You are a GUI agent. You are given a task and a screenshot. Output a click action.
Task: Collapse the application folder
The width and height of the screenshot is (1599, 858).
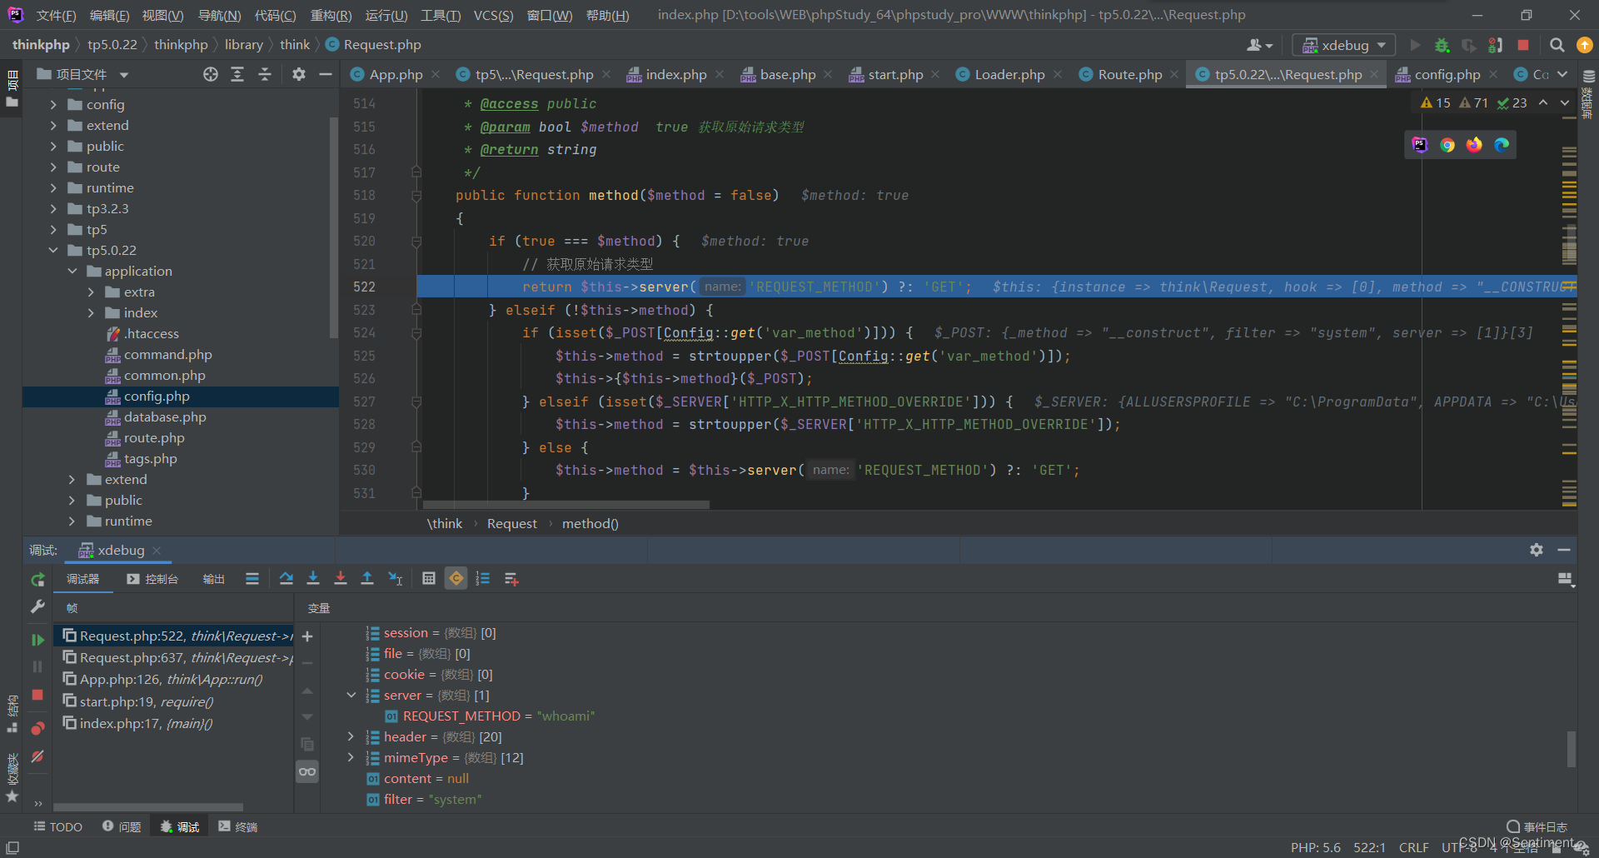click(x=72, y=271)
